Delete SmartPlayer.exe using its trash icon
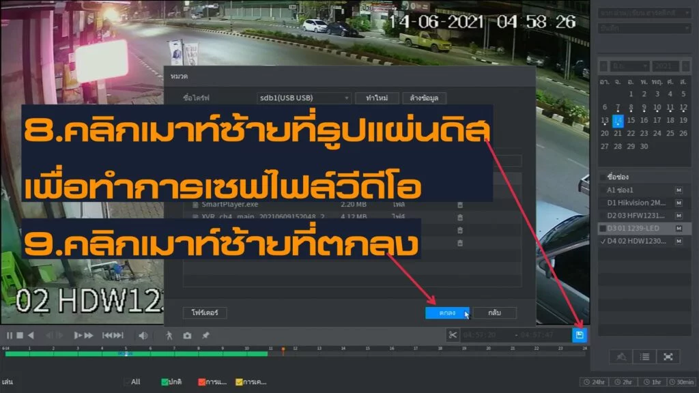 click(460, 205)
